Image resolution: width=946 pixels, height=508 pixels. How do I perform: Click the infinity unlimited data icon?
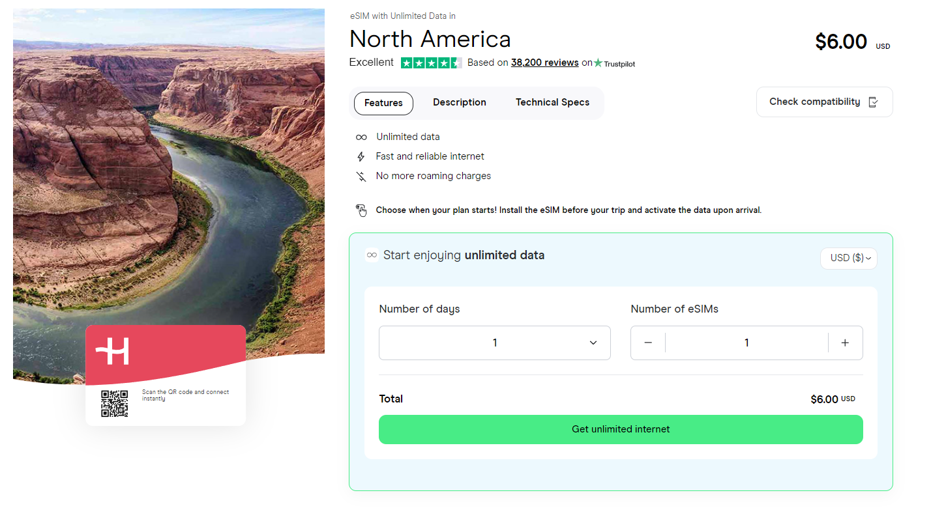361,137
